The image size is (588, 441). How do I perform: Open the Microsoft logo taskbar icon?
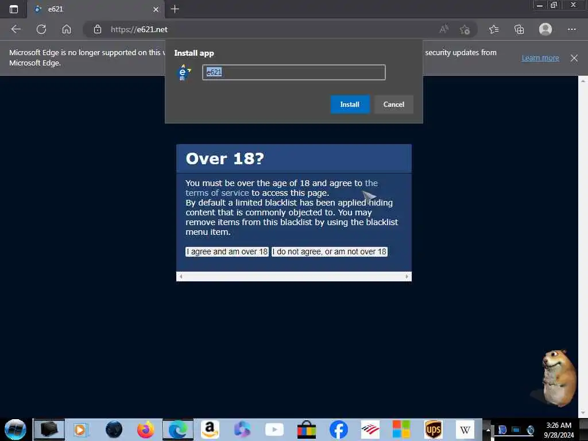tap(401, 430)
